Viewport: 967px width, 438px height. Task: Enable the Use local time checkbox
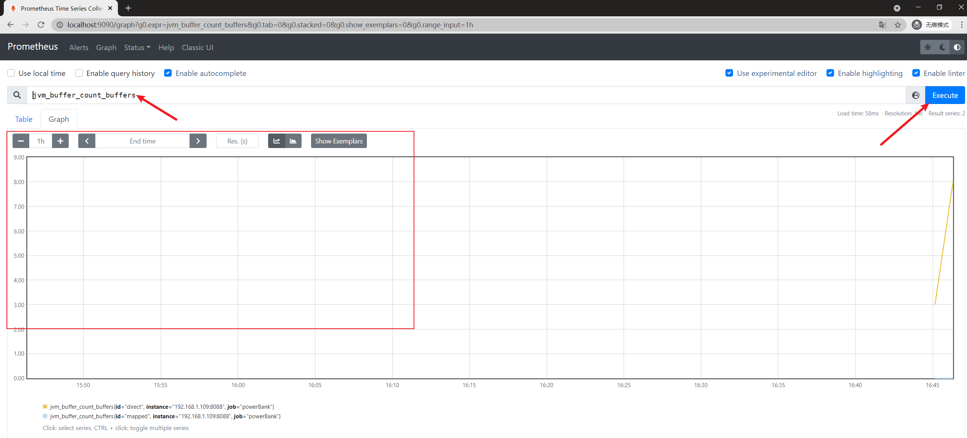pos(11,73)
